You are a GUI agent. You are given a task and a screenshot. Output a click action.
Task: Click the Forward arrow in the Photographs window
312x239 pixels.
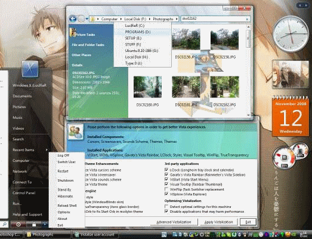click(x=81, y=19)
